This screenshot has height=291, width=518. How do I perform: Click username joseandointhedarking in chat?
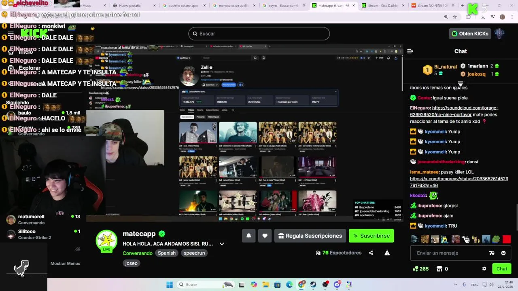(x=441, y=162)
